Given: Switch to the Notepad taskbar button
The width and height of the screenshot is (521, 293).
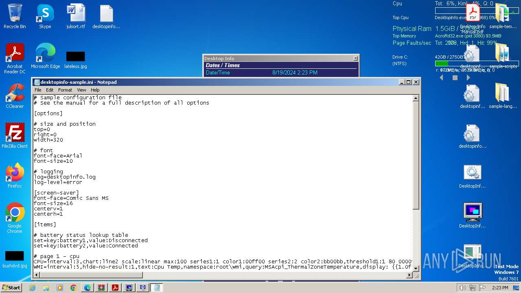Looking at the screenshot, I should tap(157, 288).
